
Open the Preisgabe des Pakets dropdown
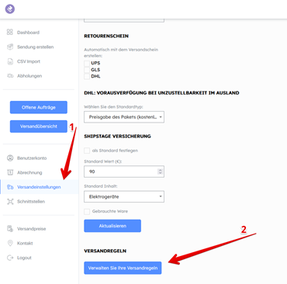124,117
